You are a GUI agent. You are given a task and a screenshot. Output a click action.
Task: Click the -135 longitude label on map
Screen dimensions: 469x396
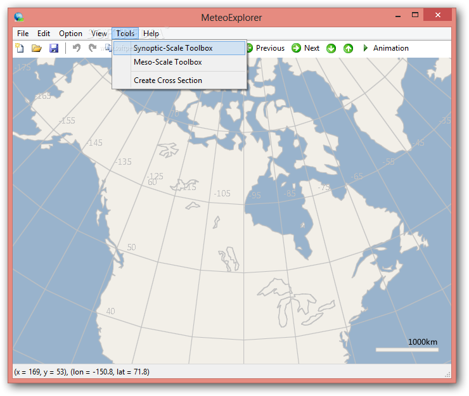pos(123,162)
